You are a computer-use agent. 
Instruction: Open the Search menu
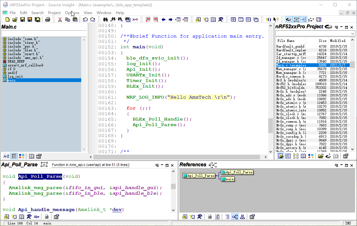37,13
